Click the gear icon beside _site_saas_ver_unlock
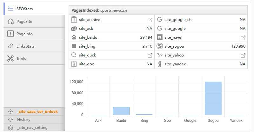 click(x=10, y=112)
